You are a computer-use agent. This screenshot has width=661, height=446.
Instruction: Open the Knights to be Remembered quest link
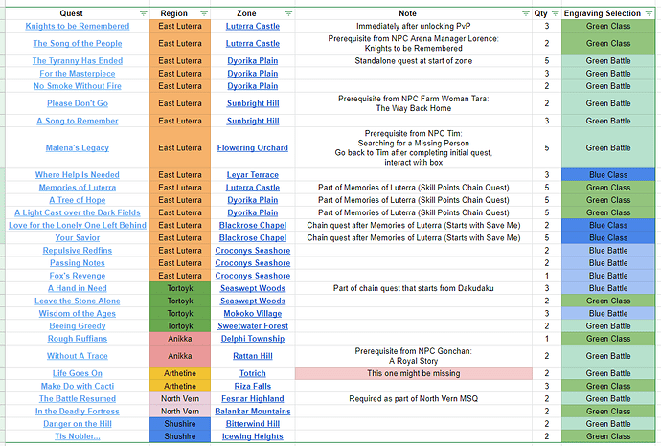tap(78, 26)
